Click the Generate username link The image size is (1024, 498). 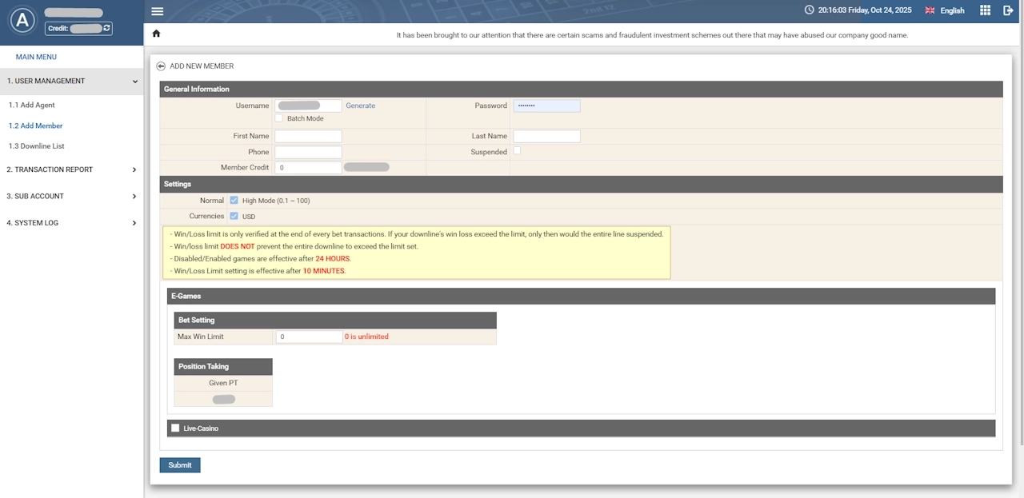coord(360,106)
